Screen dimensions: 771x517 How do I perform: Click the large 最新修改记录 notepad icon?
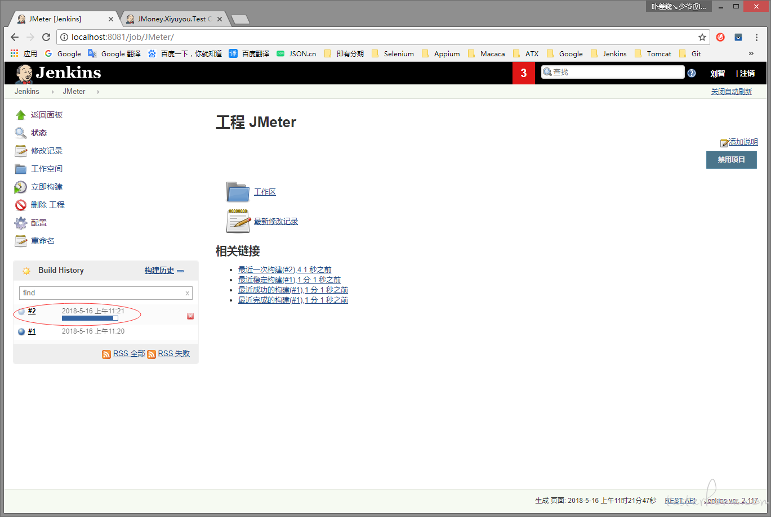[x=238, y=221]
